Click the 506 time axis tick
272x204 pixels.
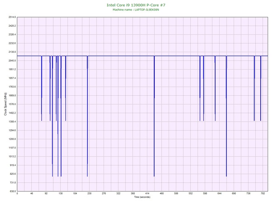point(176,193)
